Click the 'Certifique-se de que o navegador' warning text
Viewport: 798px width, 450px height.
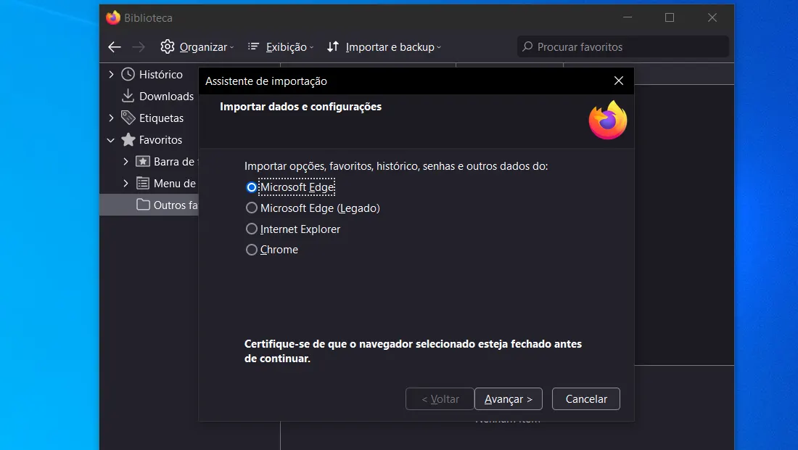[413, 351]
